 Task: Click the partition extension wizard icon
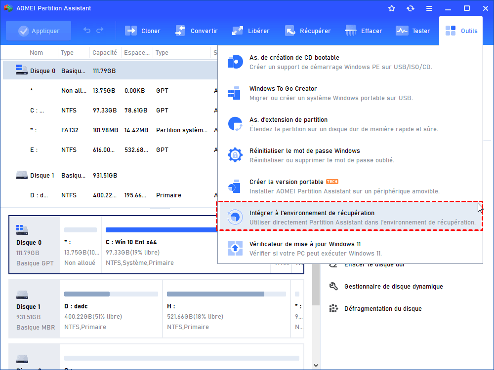[x=235, y=124]
